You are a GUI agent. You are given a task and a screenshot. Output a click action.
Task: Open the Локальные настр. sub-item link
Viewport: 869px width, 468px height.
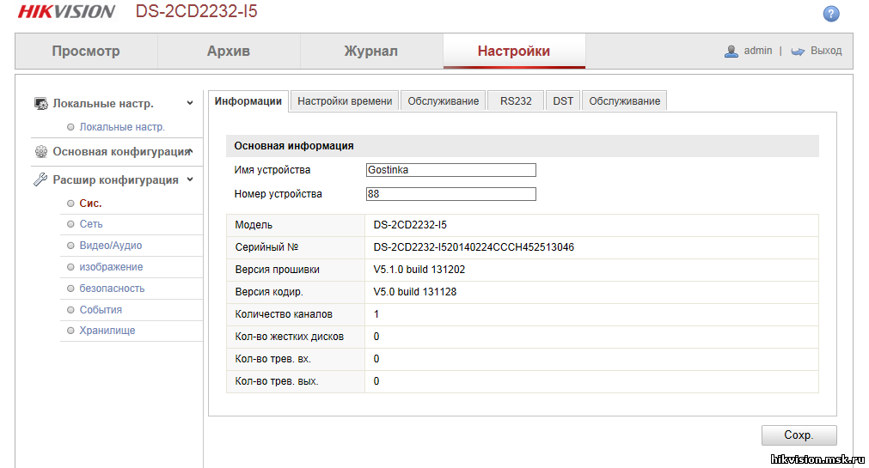pos(122,127)
